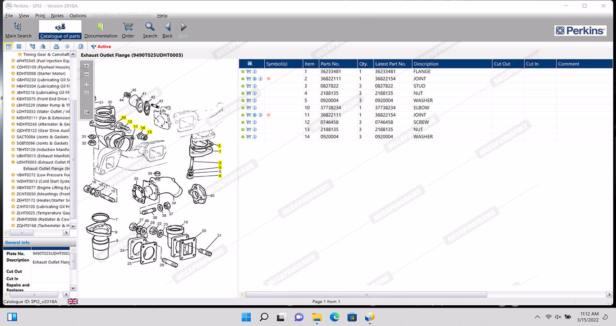This screenshot has height=326, width=616.
Task: Open taskbar Search magnifier
Action: click(x=264, y=317)
